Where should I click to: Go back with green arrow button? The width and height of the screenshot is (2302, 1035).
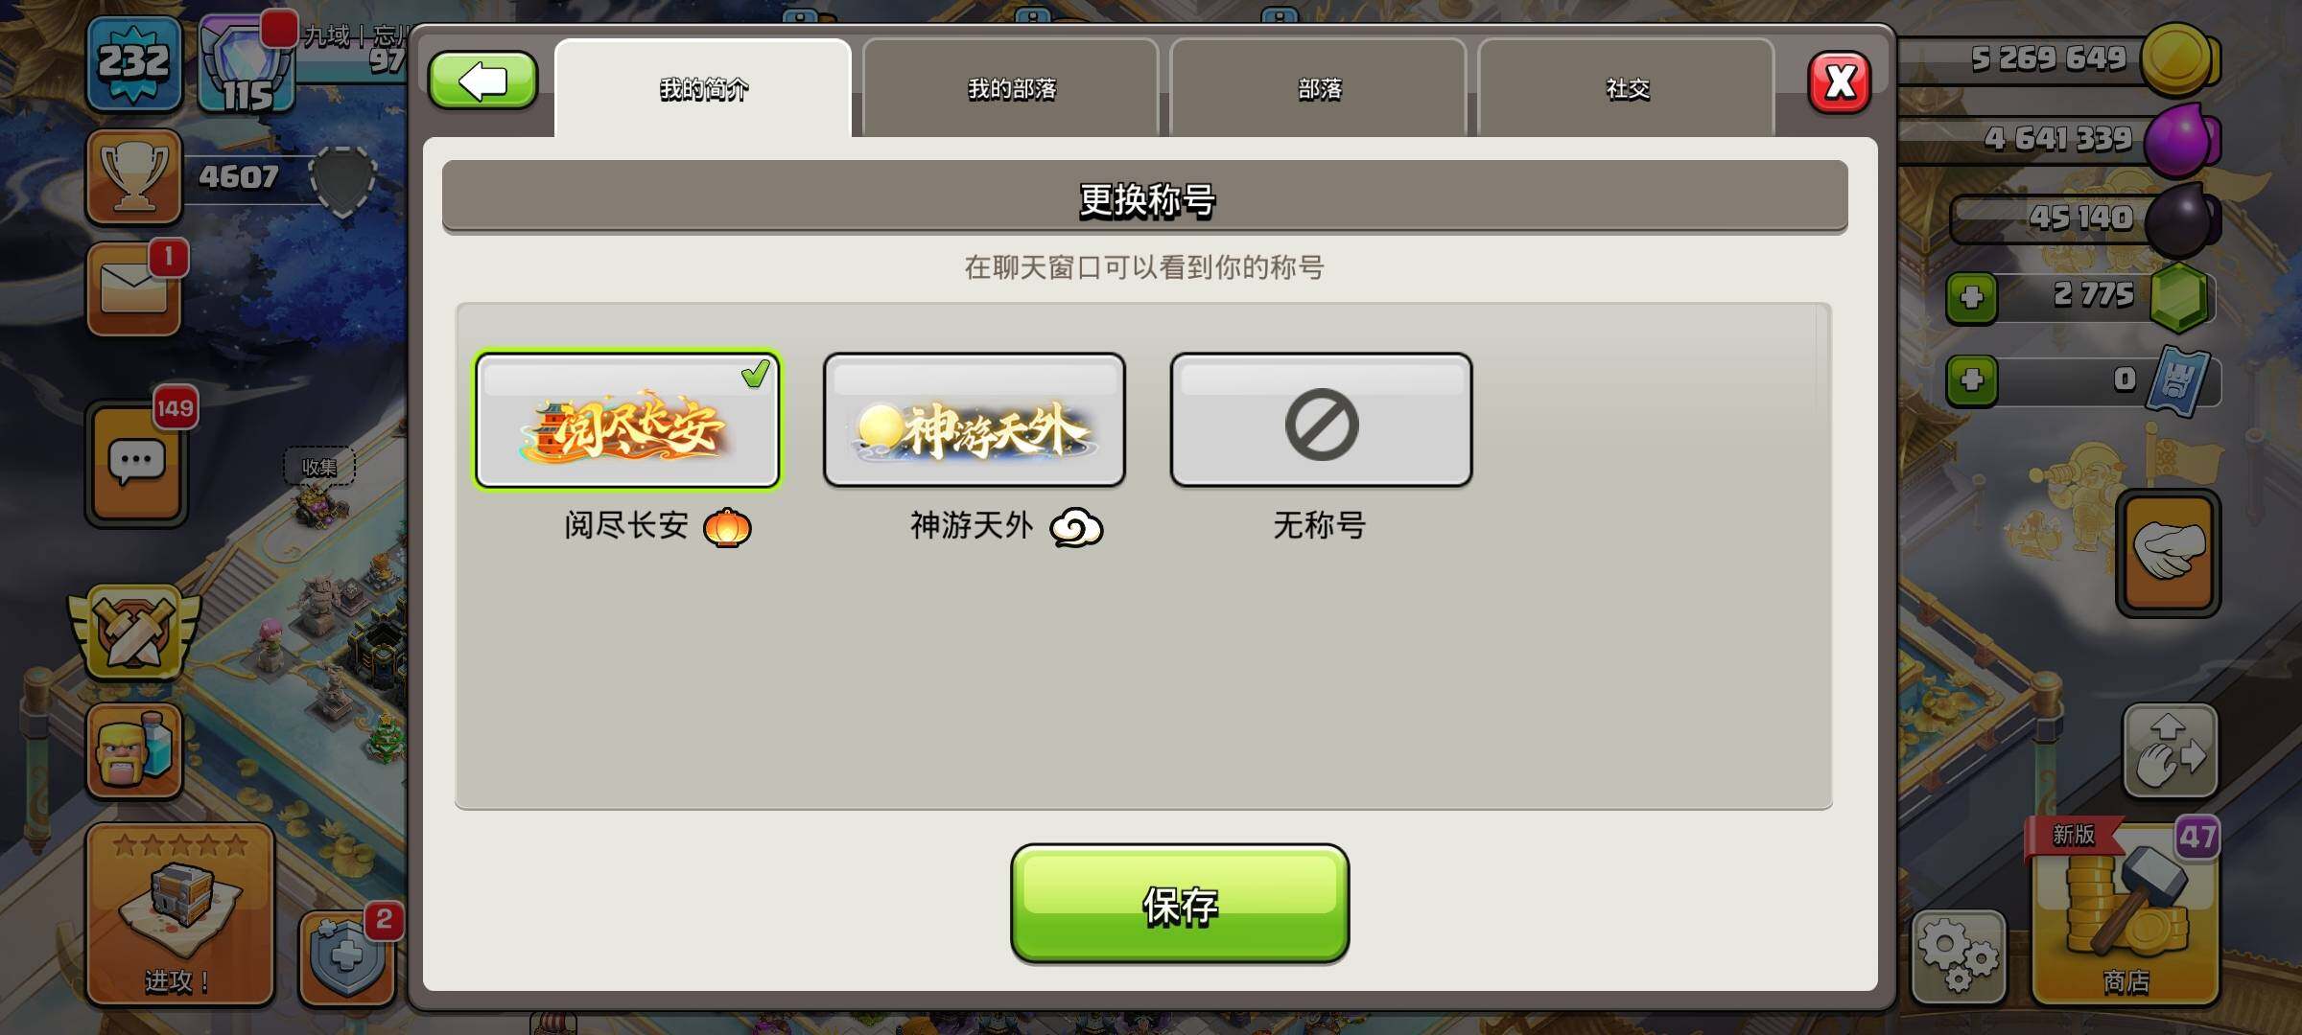[x=482, y=80]
